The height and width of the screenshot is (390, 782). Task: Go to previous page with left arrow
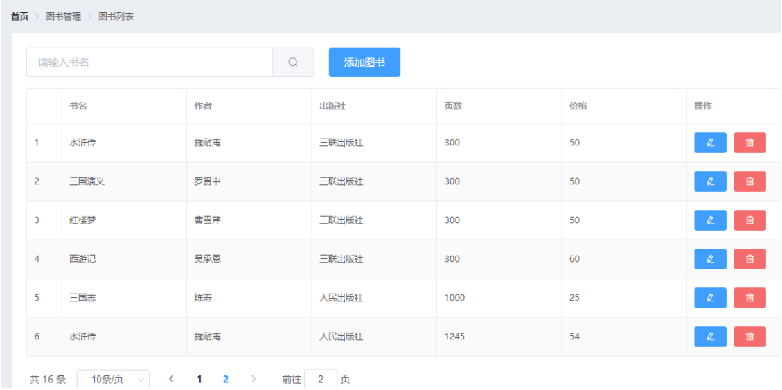pos(172,380)
